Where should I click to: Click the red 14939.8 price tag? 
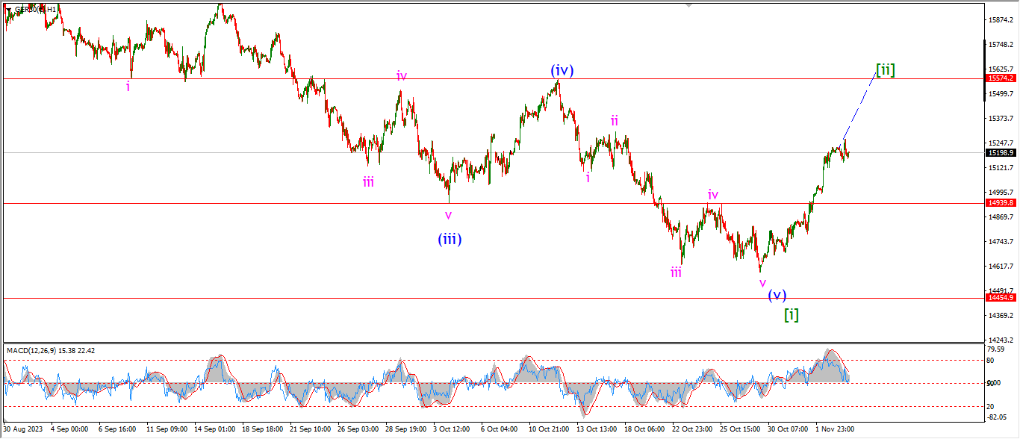tap(1001, 202)
